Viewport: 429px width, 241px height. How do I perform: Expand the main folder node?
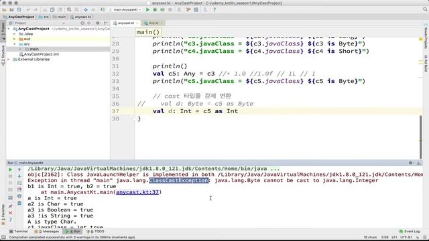point(20,49)
